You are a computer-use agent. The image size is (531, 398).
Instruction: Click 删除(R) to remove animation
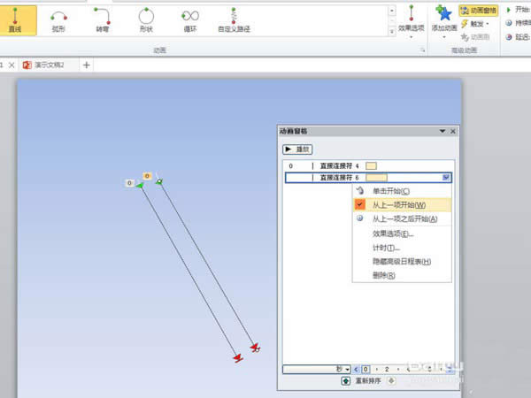384,275
